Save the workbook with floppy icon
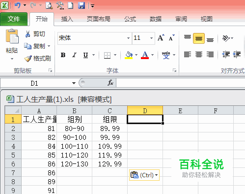The height and width of the screenshot is (194, 245). point(82,5)
